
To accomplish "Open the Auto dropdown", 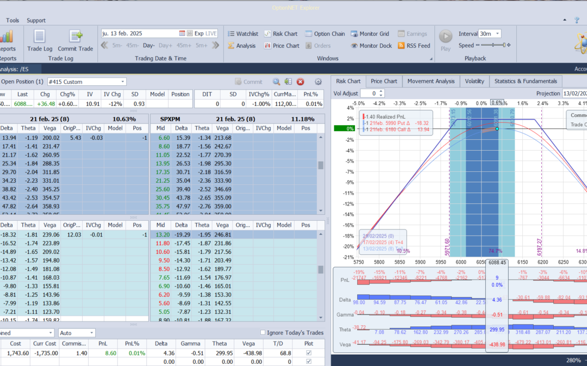I will click(91, 333).
